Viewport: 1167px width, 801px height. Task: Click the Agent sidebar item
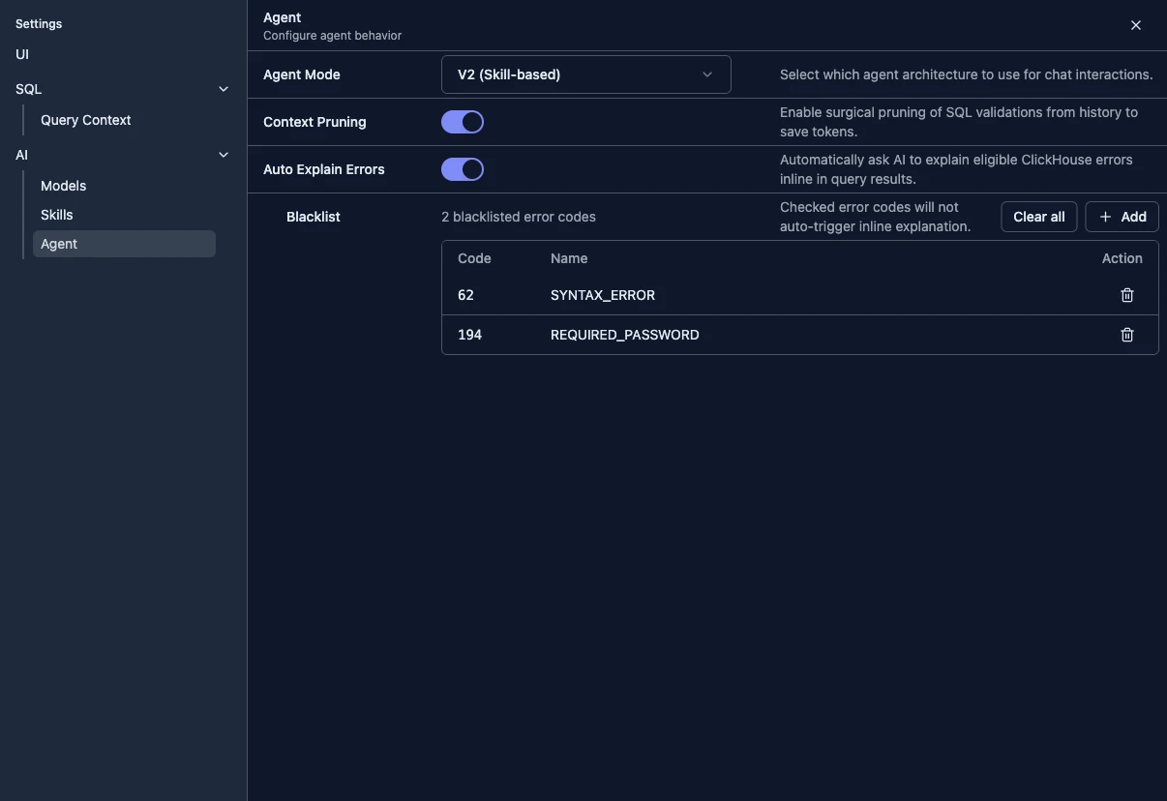pos(59,244)
